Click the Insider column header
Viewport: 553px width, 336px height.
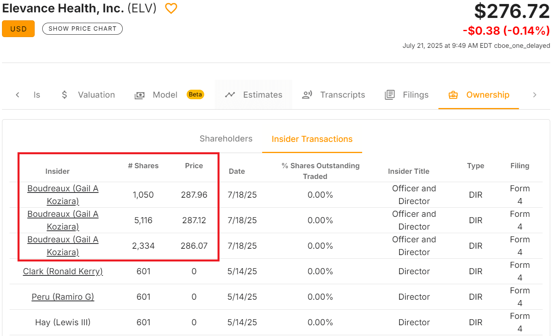(57, 171)
